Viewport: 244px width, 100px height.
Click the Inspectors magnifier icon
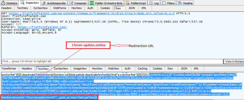click(x=22, y=3)
